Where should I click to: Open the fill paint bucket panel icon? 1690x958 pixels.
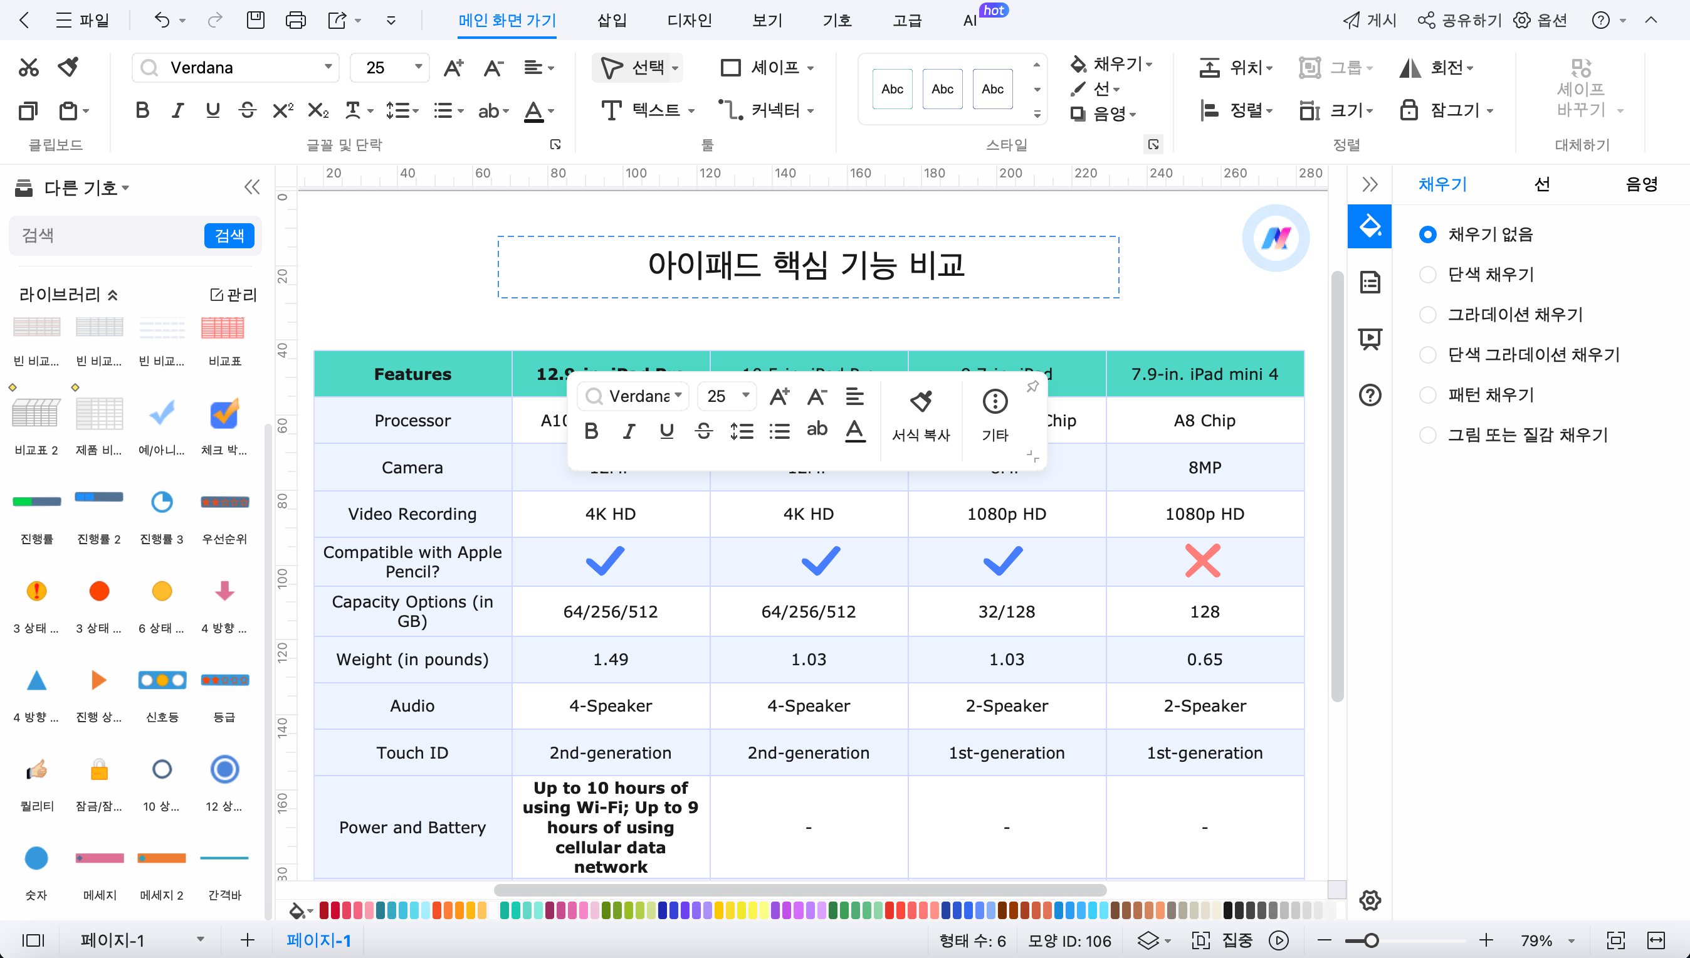click(1370, 226)
